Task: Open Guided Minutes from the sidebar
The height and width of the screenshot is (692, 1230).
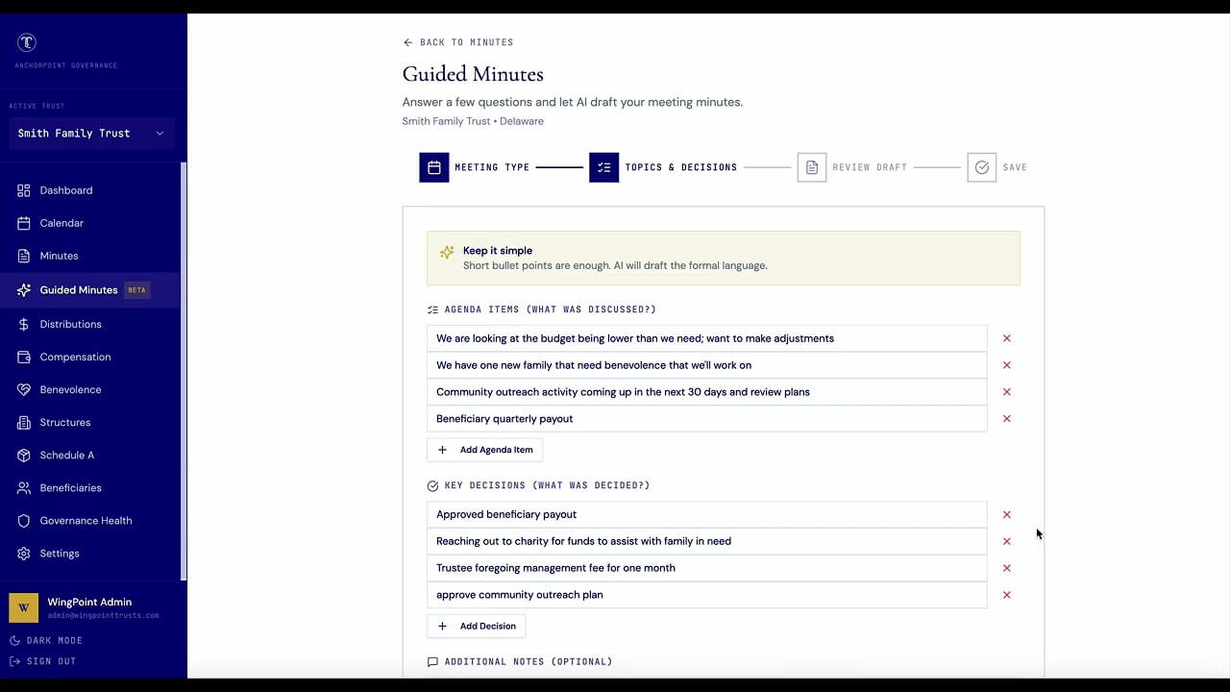Action: point(79,289)
